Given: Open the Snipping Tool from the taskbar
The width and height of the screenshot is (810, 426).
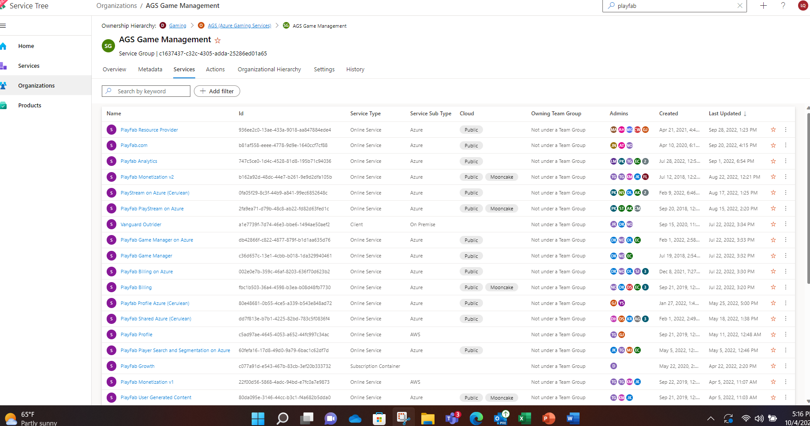Looking at the screenshot, I should tap(403, 418).
